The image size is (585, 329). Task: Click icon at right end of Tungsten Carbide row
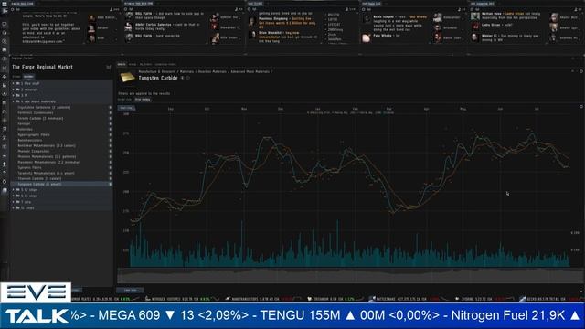[x=110, y=184]
